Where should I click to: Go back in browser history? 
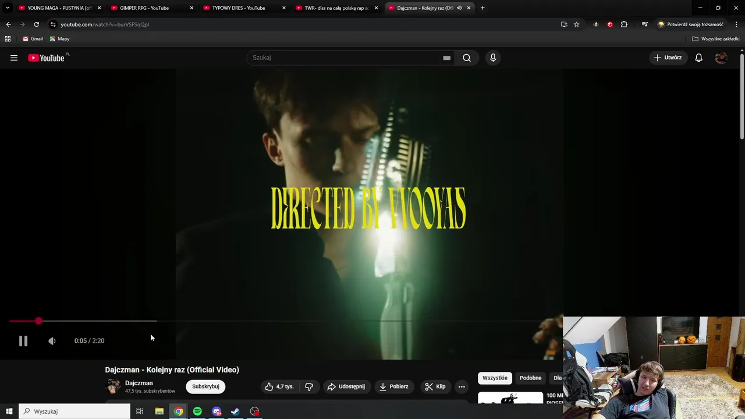point(8,24)
